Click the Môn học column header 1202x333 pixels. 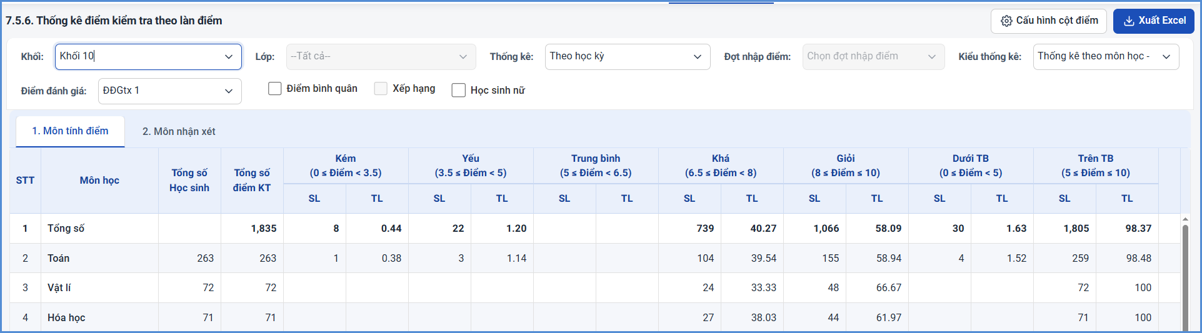(x=99, y=181)
